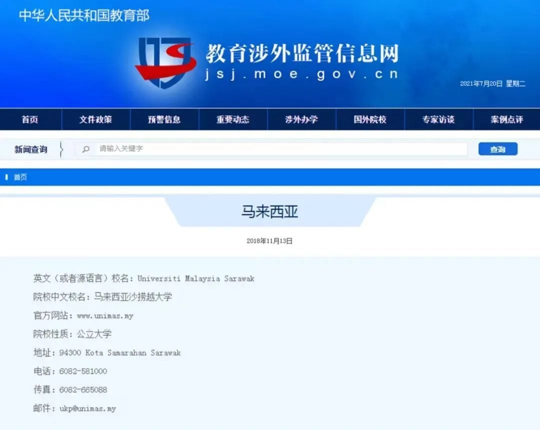
Task: Open the 案例点评 navigation item
Action: point(507,119)
